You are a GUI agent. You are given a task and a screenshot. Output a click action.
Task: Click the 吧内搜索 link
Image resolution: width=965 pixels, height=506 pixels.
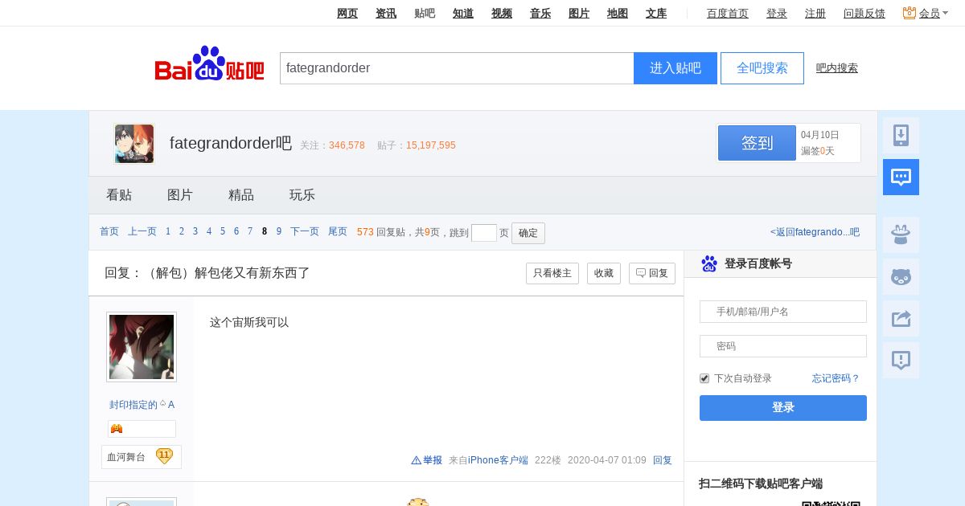click(837, 68)
